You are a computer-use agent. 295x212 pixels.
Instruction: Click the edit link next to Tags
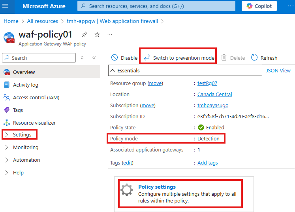[x=128, y=163]
